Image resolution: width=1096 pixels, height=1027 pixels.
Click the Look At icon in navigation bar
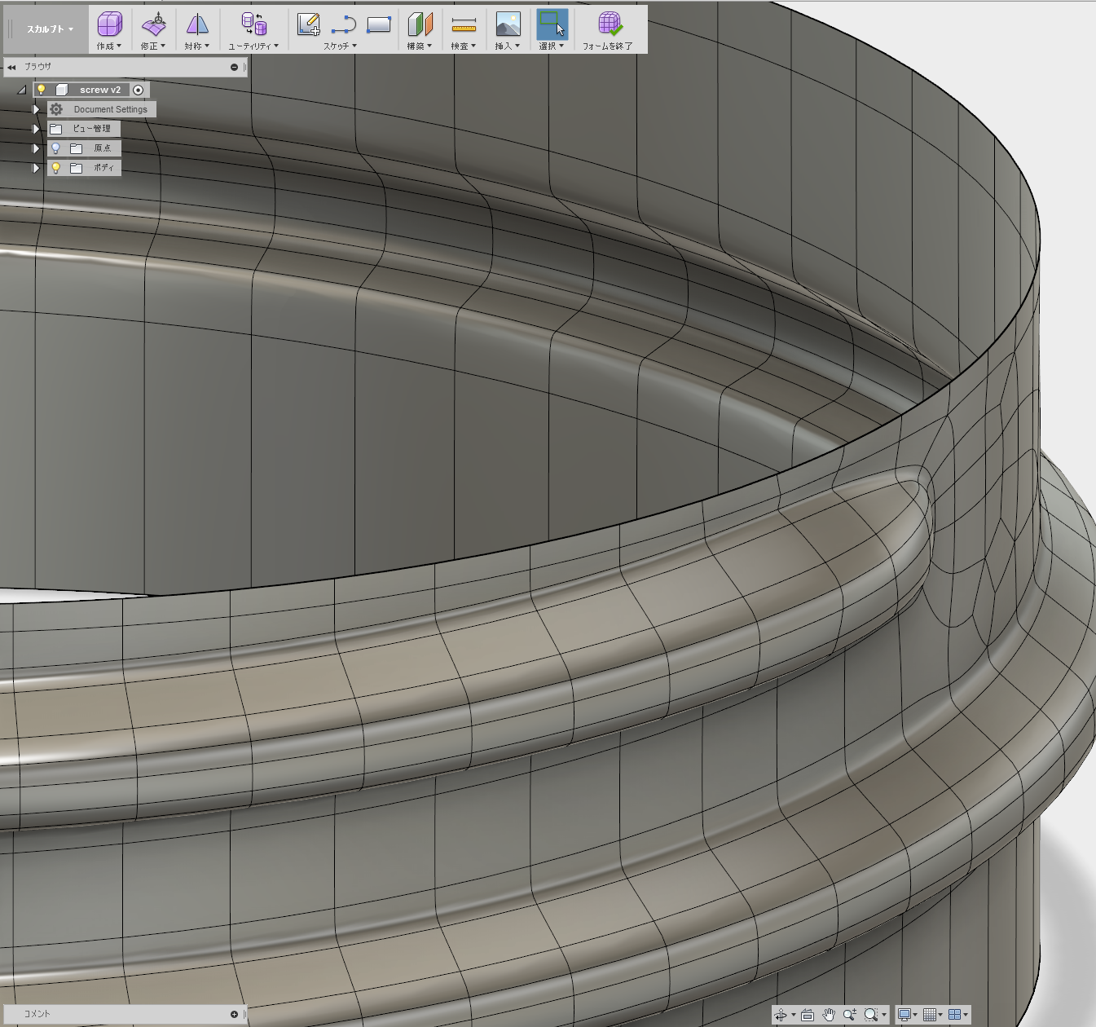pyautogui.click(x=808, y=1015)
